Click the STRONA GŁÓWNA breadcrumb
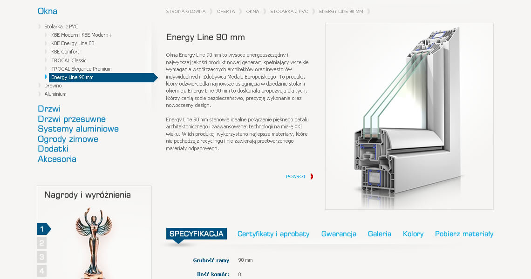The height and width of the screenshot is (279, 531). [x=185, y=11]
